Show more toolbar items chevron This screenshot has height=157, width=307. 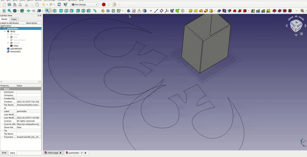(297, 11)
